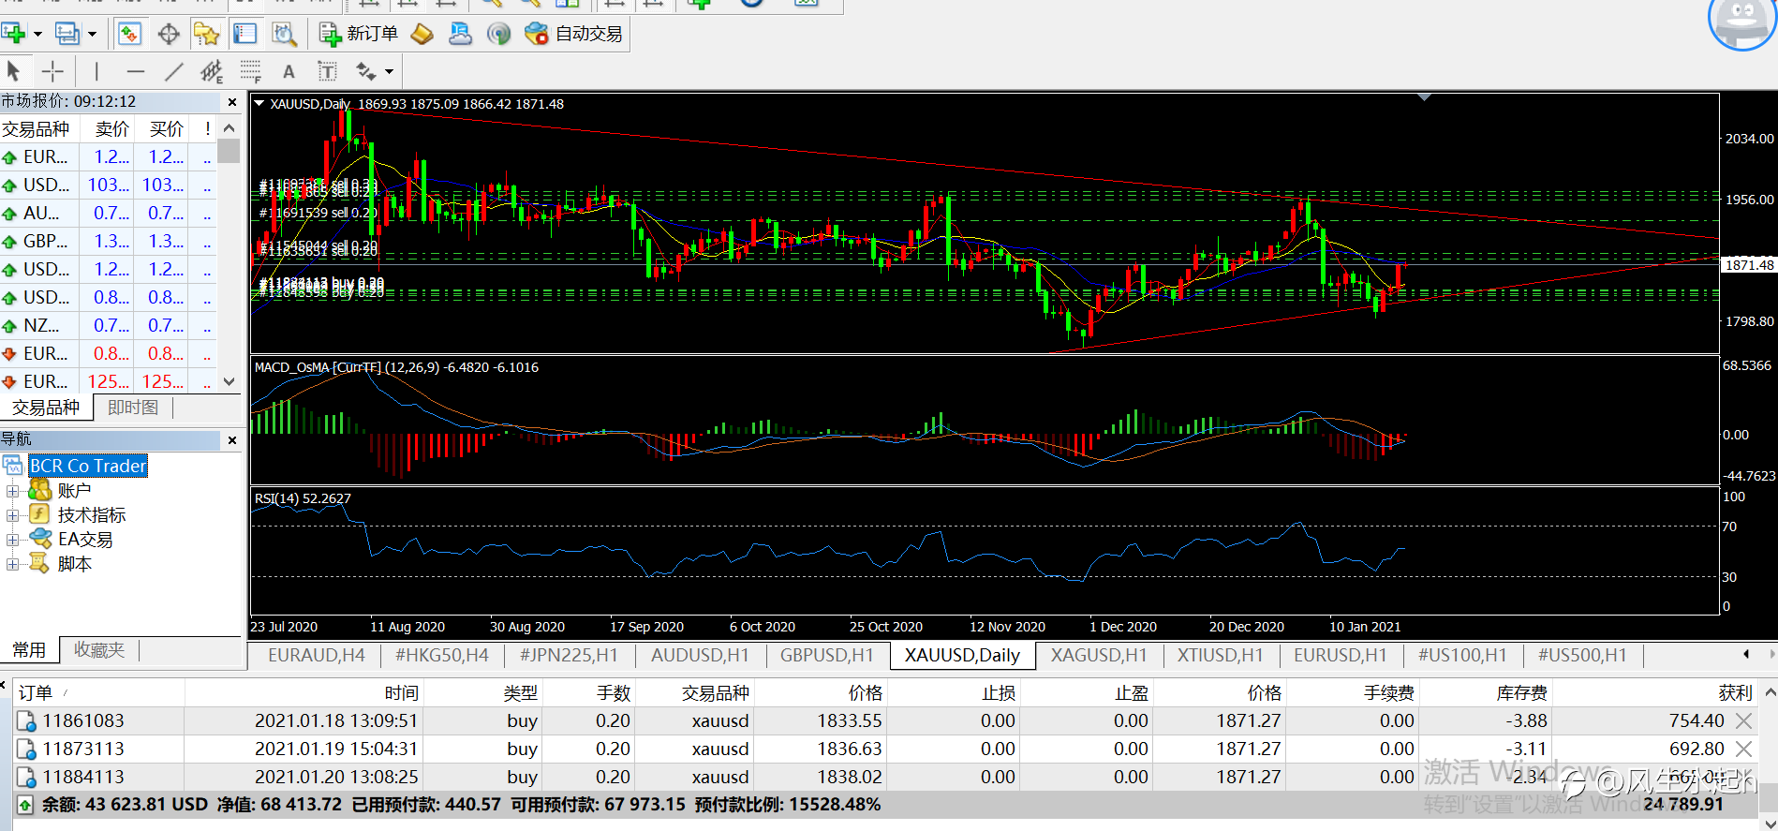Close order 11873113 with X icon
Screen dimensions: 1778x831
tap(1743, 749)
